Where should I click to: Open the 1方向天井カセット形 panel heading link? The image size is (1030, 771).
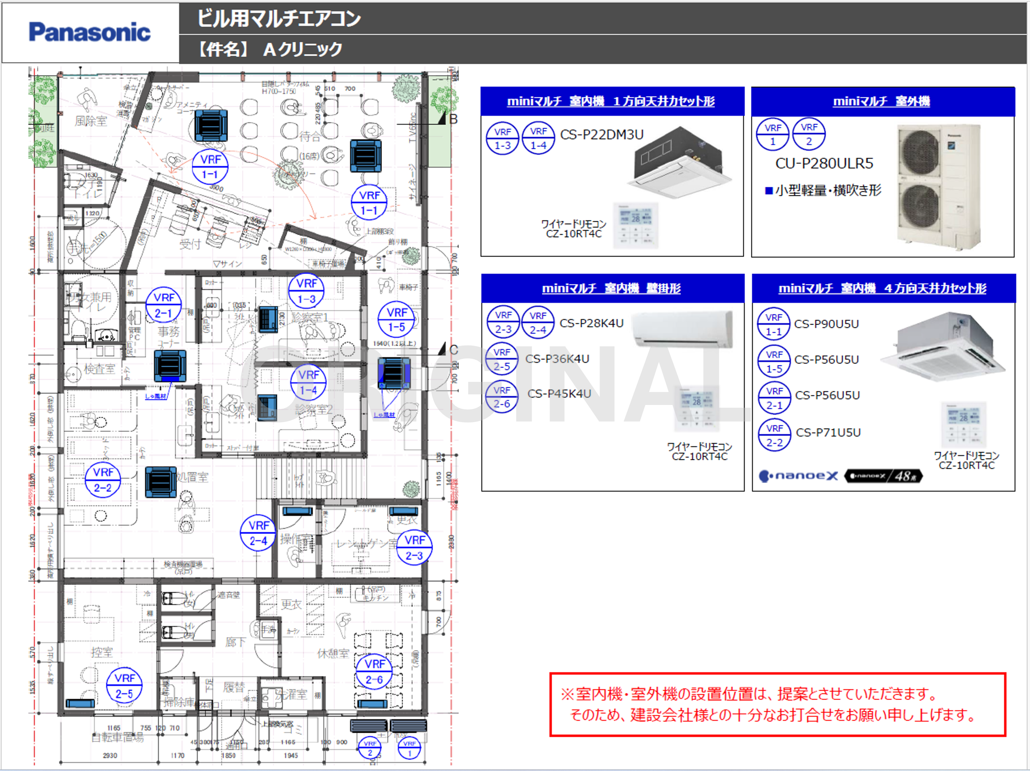610,101
